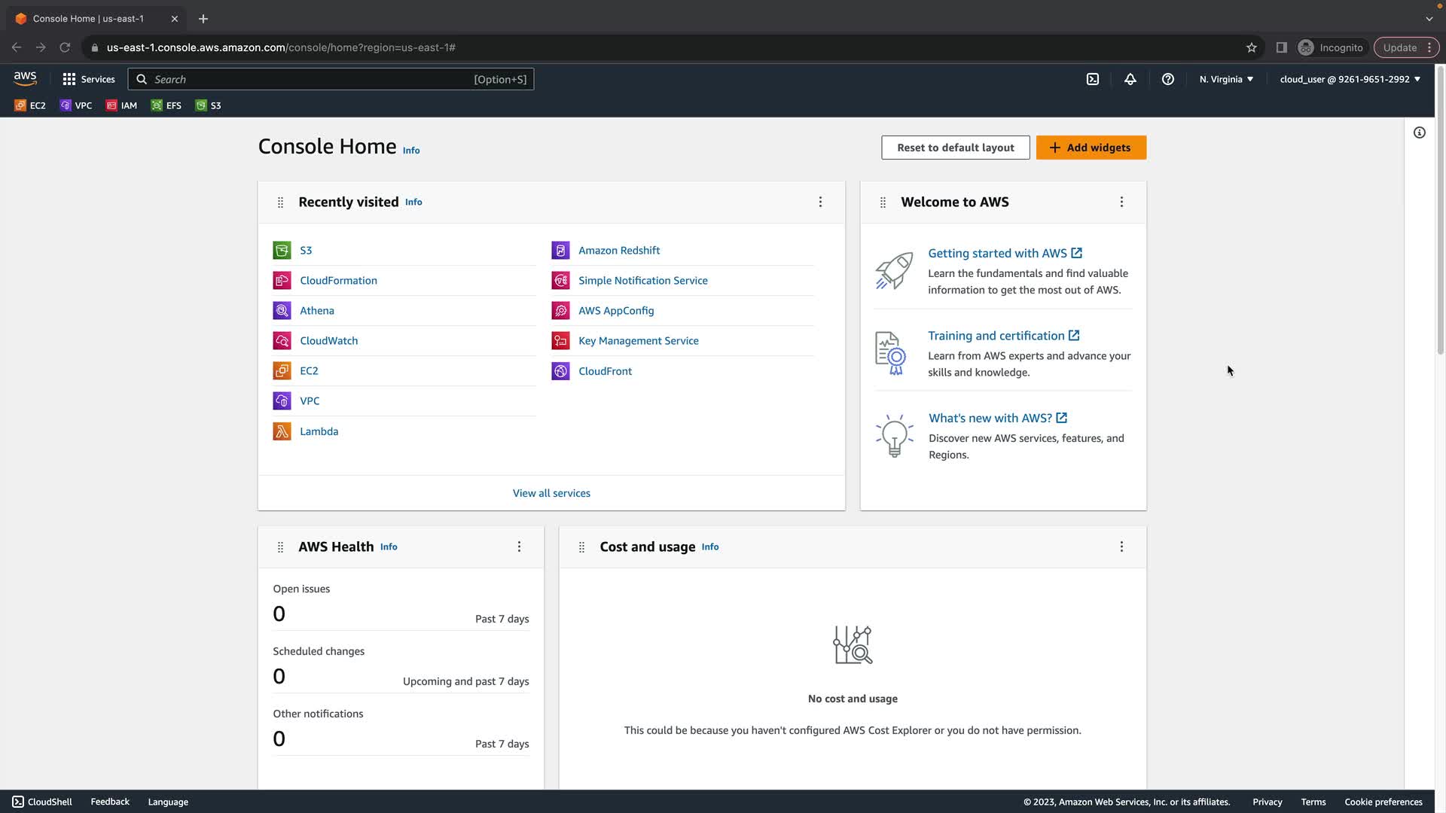Viewport: 1446px width, 813px height.
Task: Click into the AWS Search field
Action: click(309, 79)
